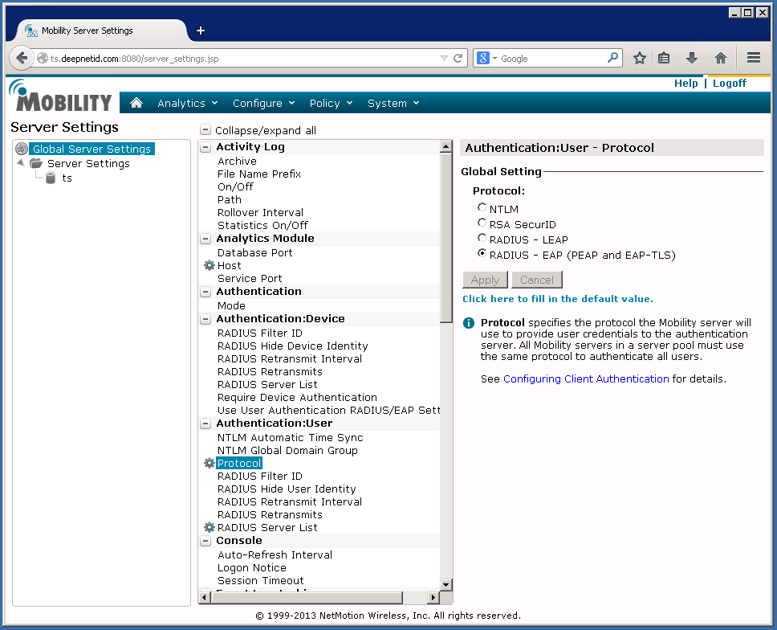Select the NTLM protocol radio button
The image size is (777, 630).
point(482,208)
